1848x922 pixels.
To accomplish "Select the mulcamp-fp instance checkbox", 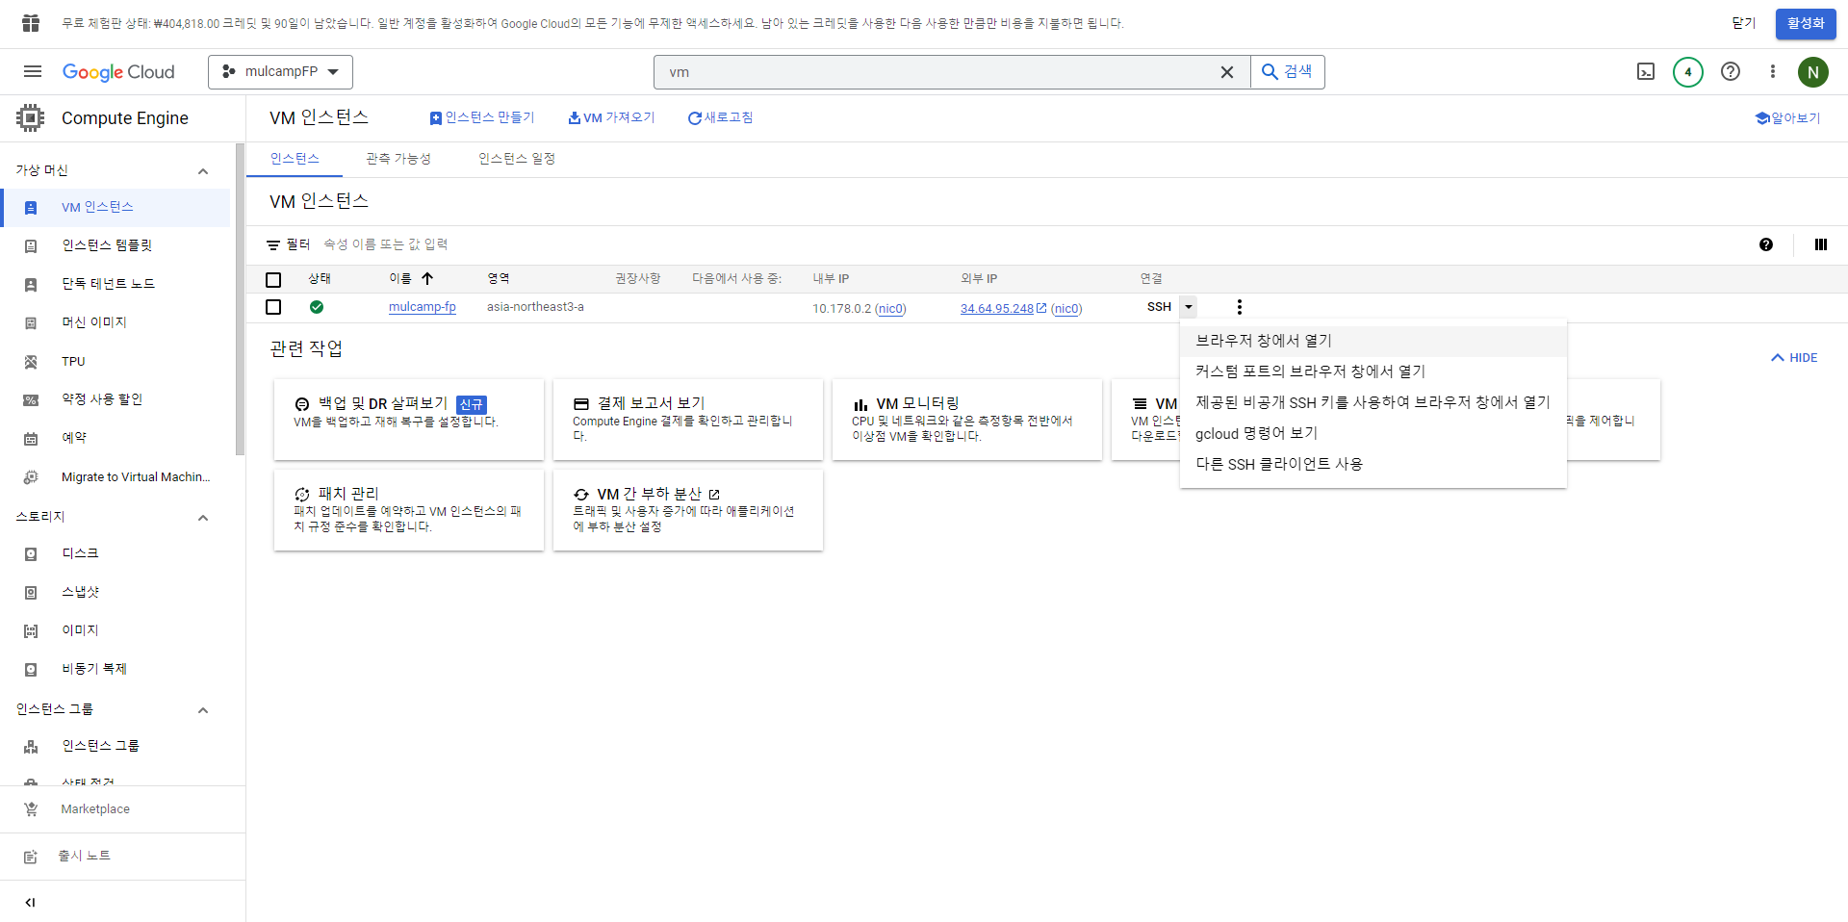I will [273, 307].
